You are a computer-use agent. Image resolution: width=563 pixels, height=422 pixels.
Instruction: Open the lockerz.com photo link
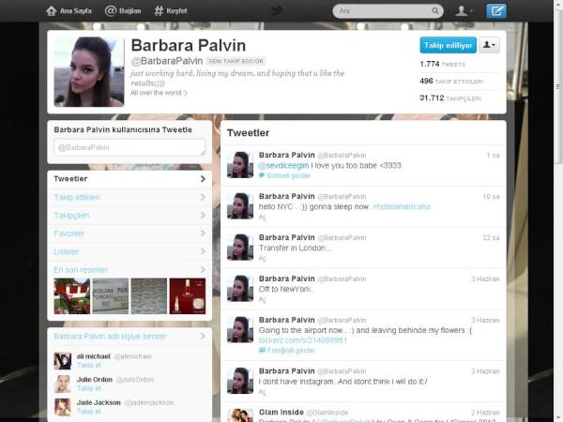(x=303, y=340)
